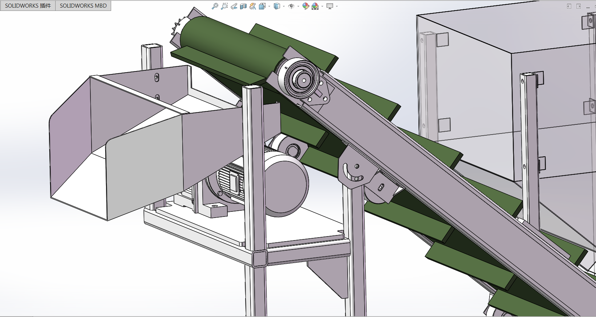Screen dimensions: 596x317
Task: Click the Display Style icon
Action: 277,6
